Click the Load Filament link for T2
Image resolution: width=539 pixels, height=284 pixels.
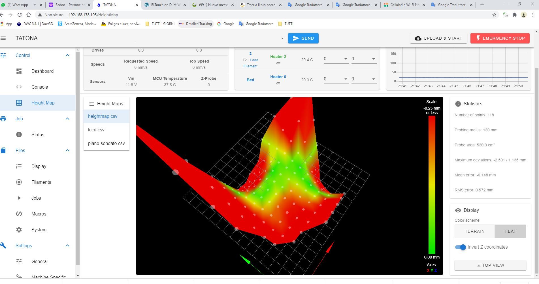coord(250,63)
